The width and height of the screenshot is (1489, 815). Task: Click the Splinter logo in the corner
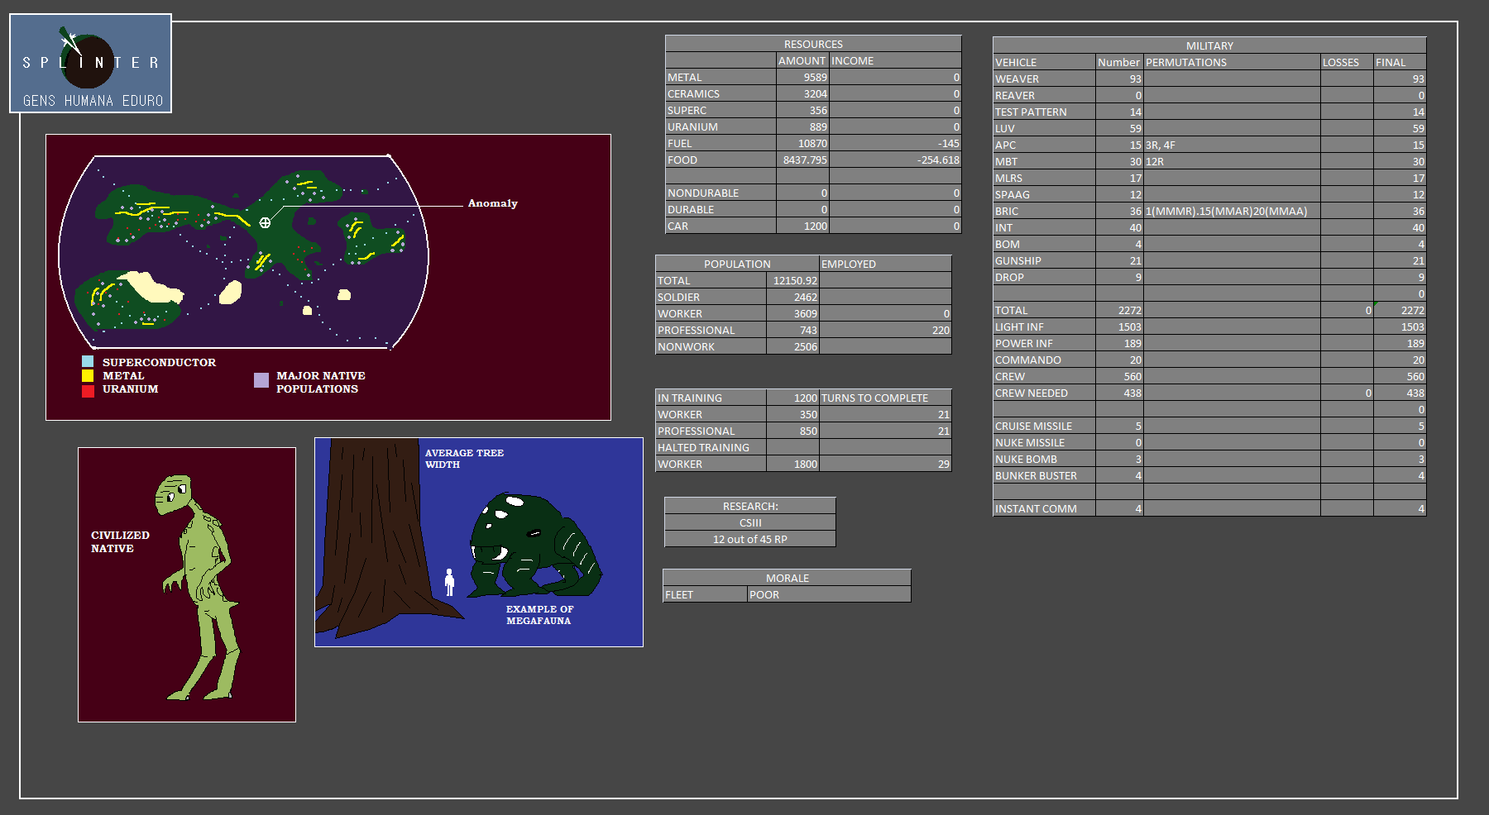[90, 64]
